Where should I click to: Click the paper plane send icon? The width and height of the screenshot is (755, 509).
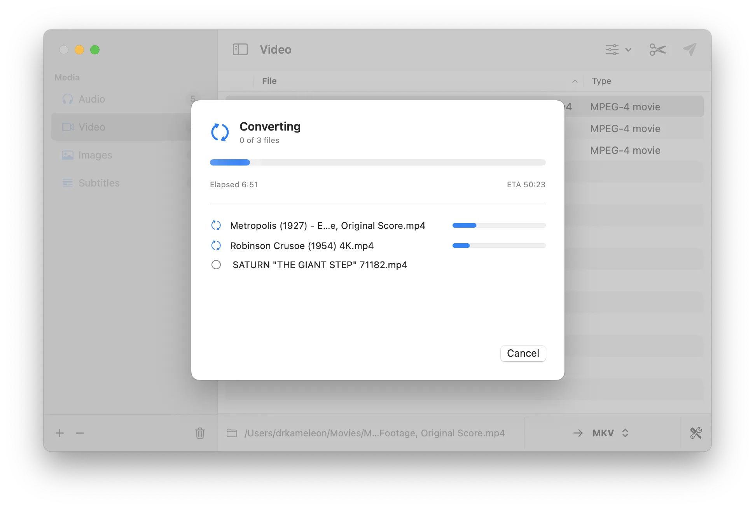[690, 49]
